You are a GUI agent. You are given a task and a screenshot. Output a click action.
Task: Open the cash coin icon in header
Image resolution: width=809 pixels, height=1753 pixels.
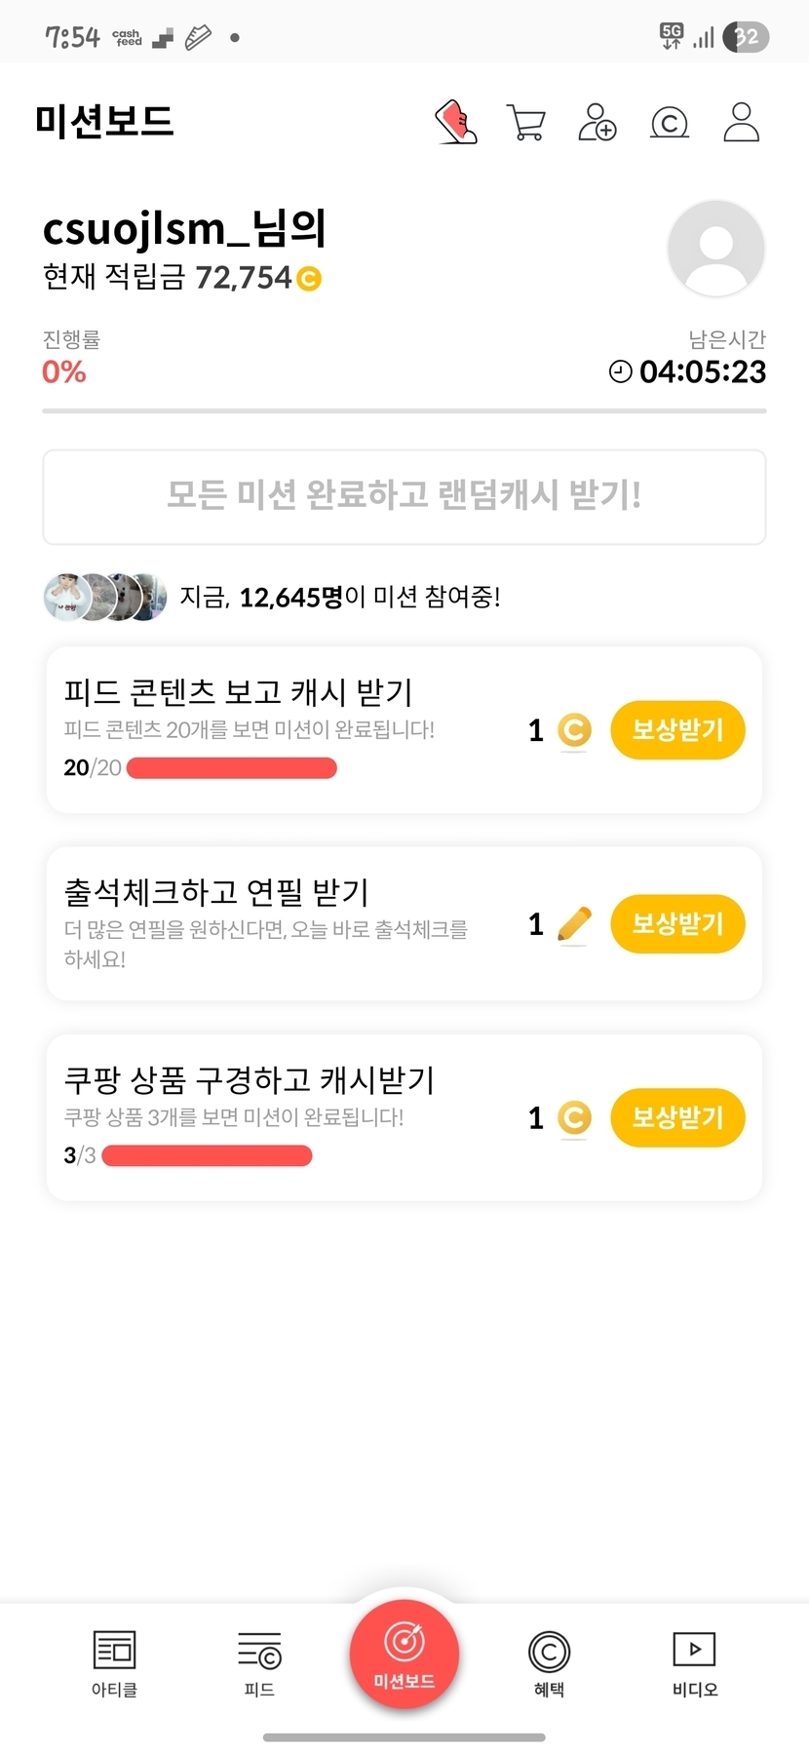[670, 124]
